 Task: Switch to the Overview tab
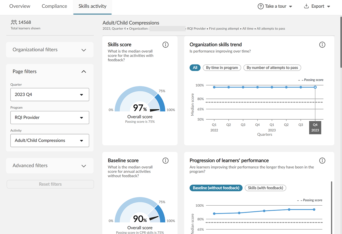pos(20,6)
